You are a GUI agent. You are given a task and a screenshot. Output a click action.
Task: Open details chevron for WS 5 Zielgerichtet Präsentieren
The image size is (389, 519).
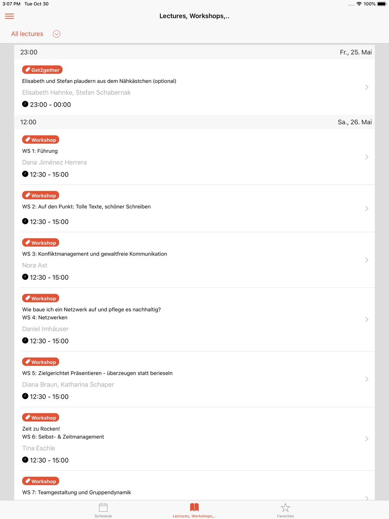click(x=366, y=379)
